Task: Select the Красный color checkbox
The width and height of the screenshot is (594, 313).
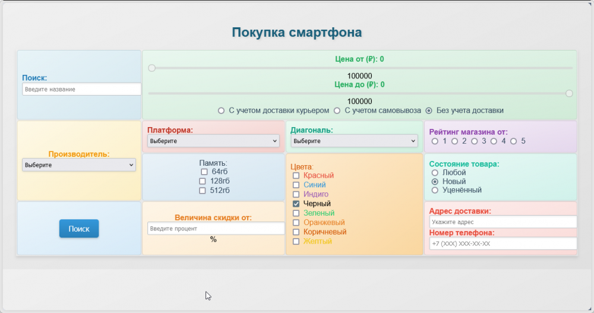Action: [x=296, y=176]
